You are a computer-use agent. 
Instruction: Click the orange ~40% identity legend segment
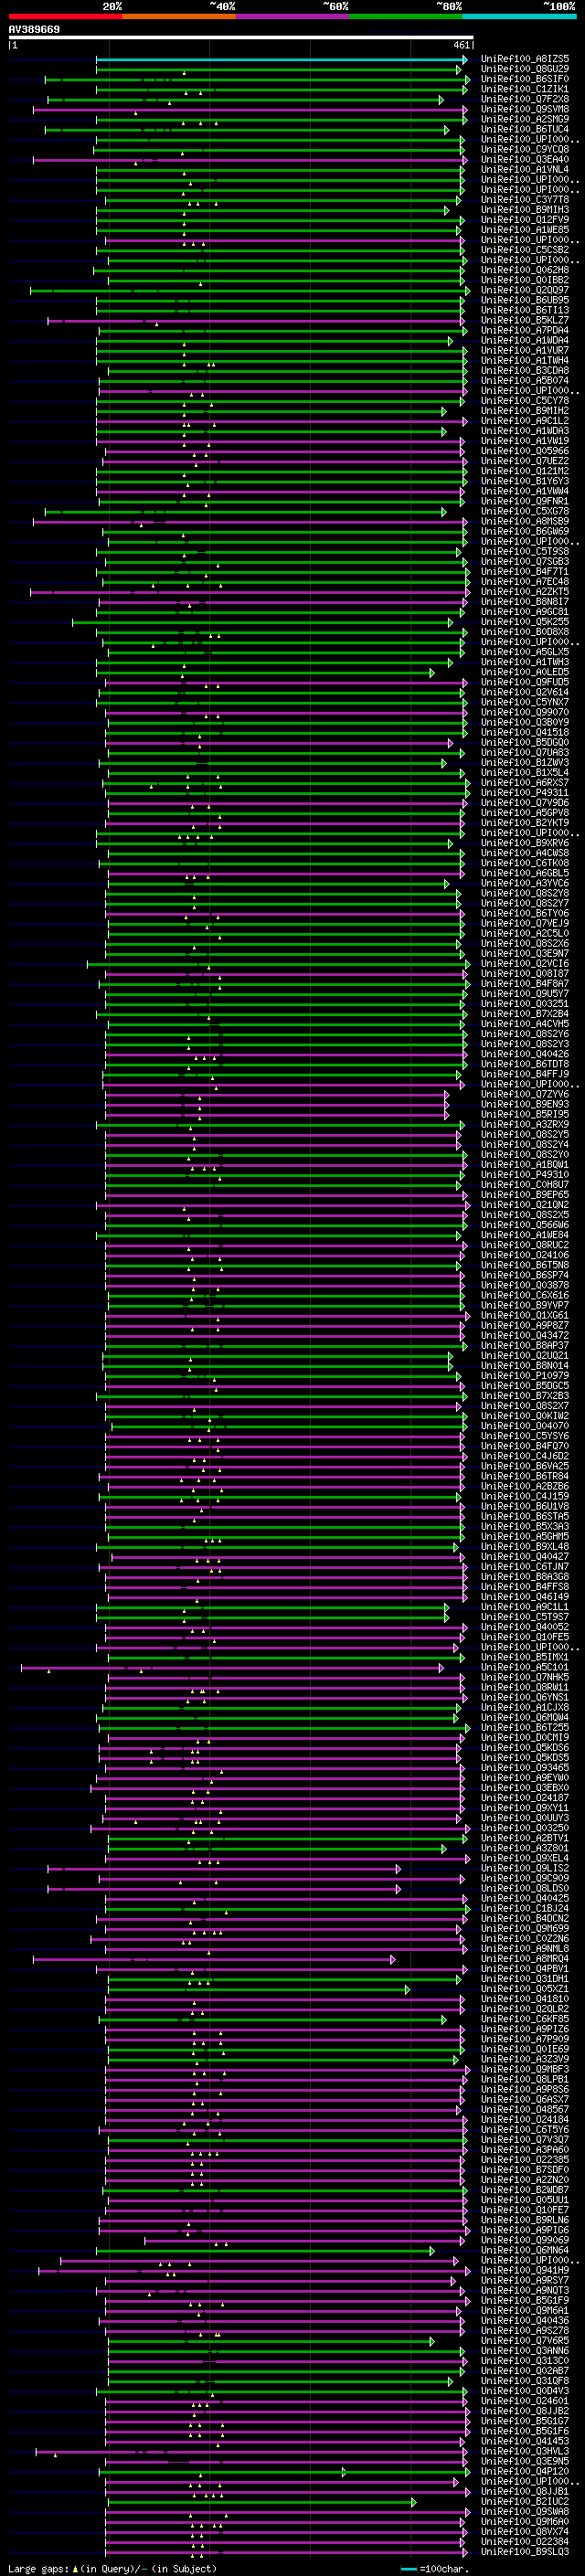[179, 16]
